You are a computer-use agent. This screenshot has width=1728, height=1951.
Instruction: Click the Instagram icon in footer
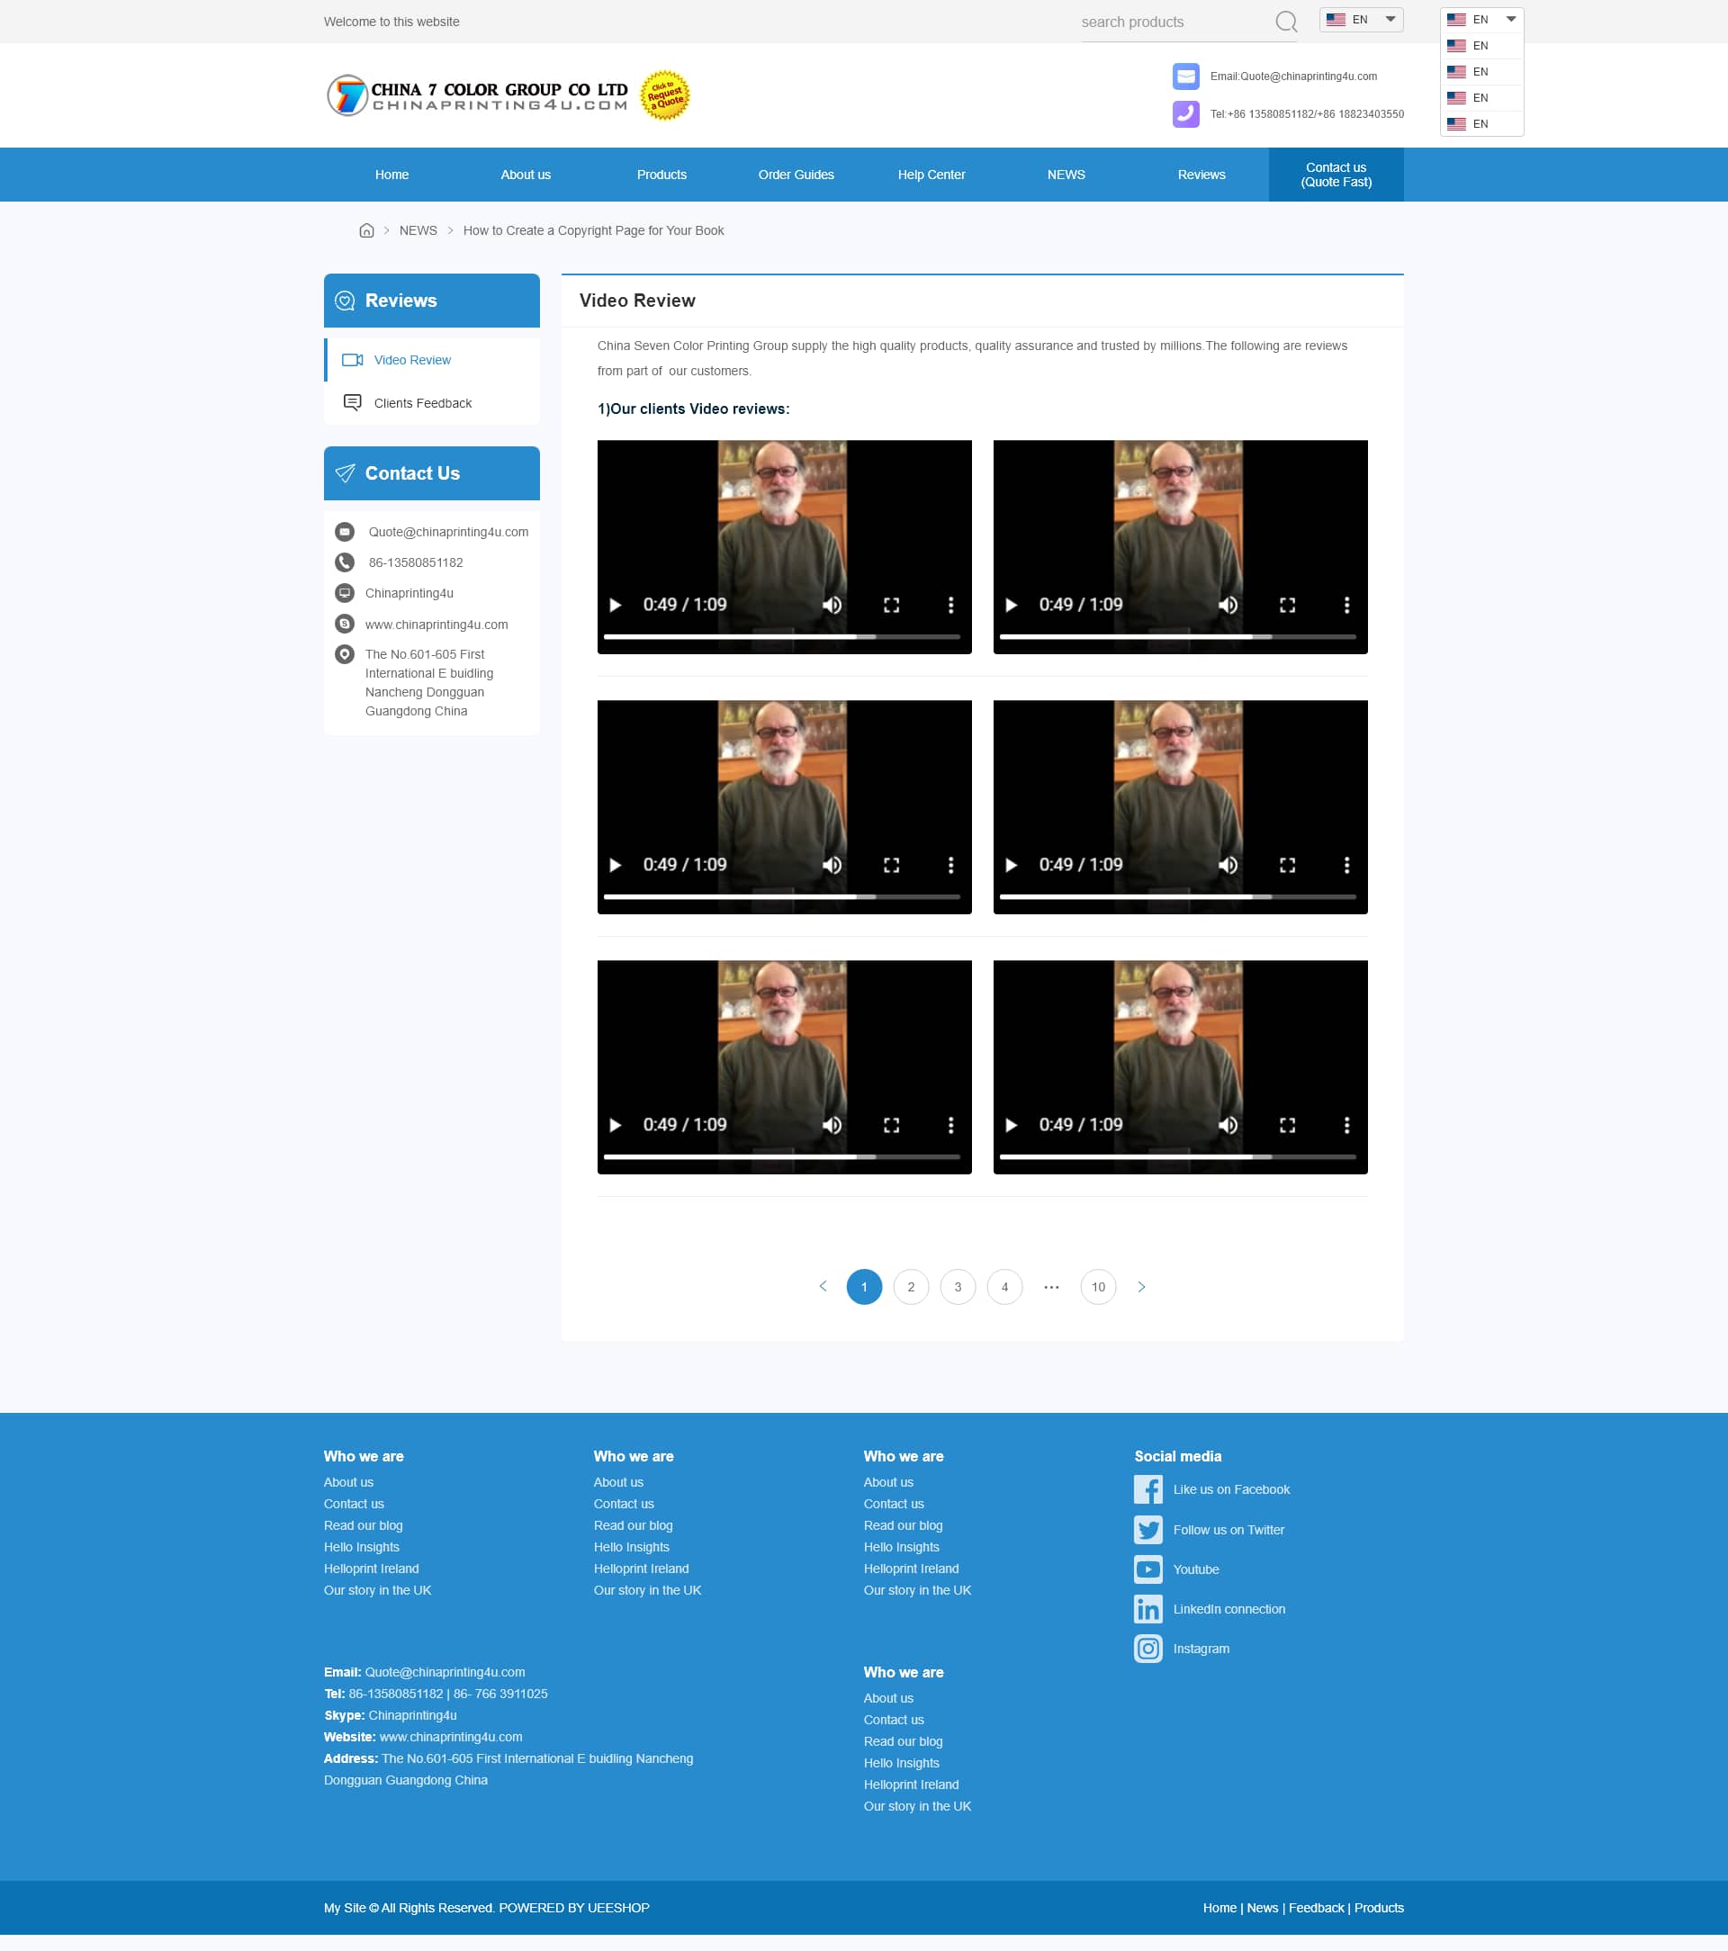pos(1147,1649)
